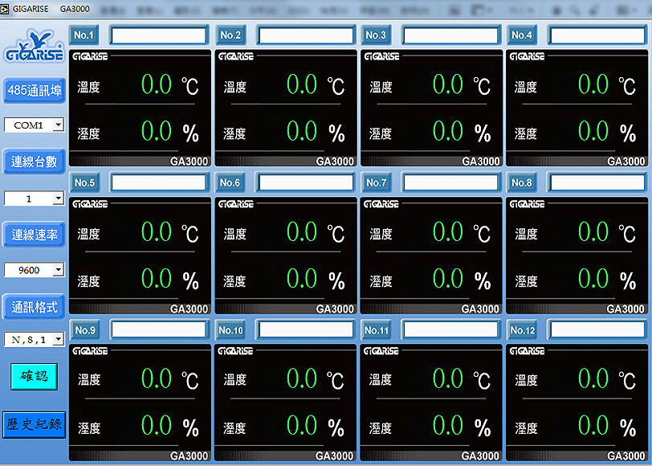The image size is (652, 466).
Task: Click GIGARISE logo in panel No.6
Action: pyautogui.click(x=236, y=204)
